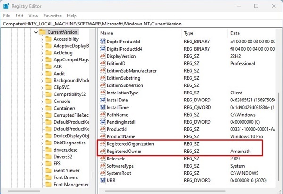Click the Event Viewer folder icon
This screenshot has width=283, height=194.
pyautogui.click(x=49, y=170)
